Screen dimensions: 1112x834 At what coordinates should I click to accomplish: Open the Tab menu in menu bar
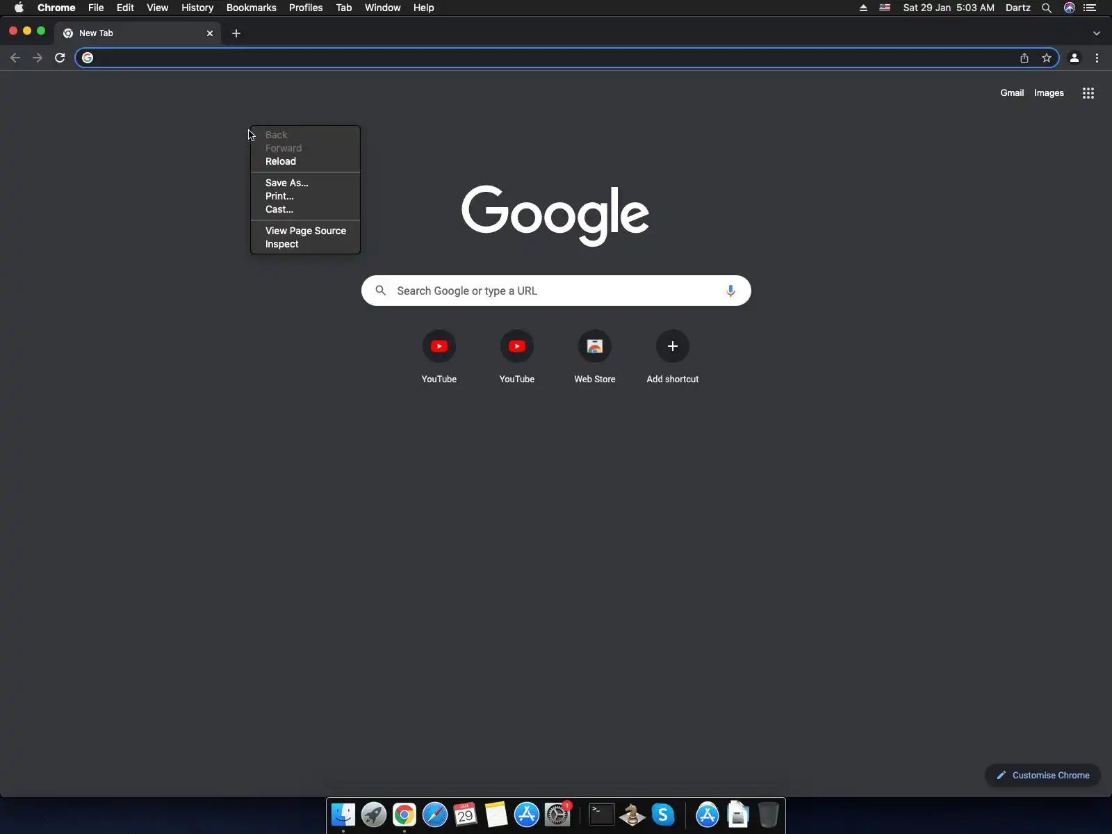click(x=344, y=8)
